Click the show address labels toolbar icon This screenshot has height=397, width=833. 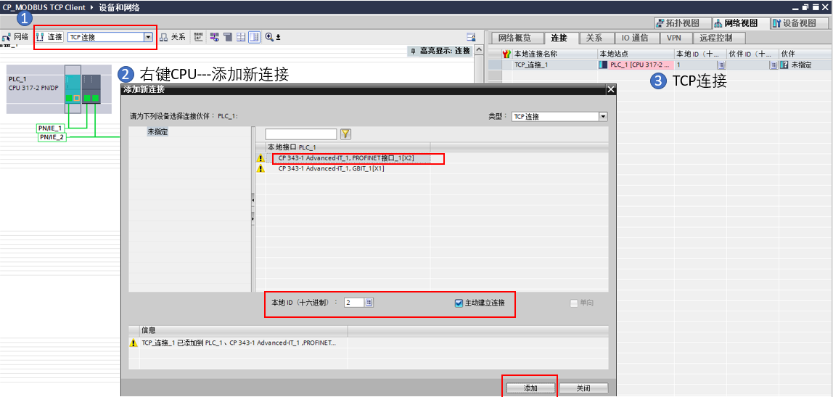[x=199, y=37]
